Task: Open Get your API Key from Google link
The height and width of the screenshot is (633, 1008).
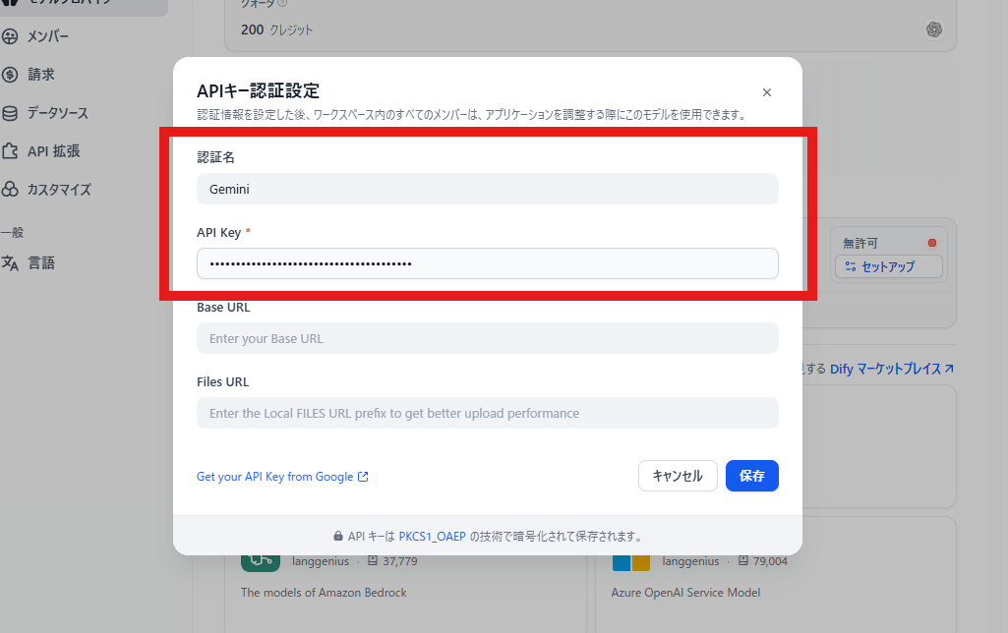Action: tap(282, 477)
